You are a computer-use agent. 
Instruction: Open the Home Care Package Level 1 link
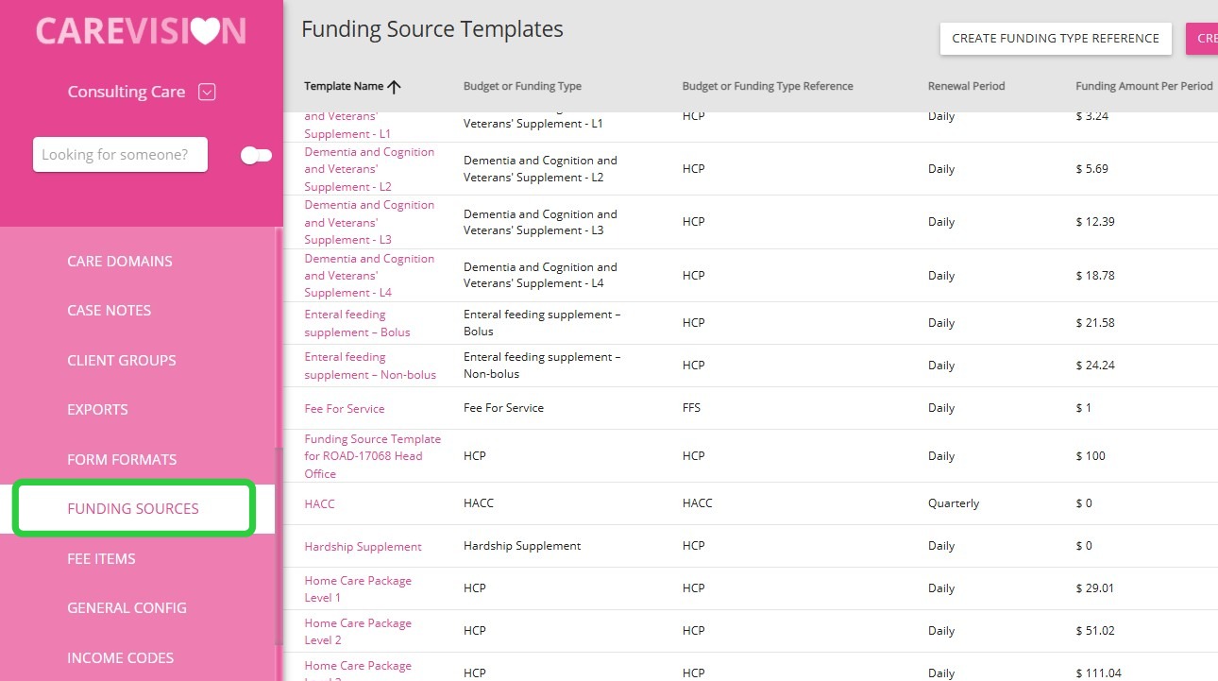click(357, 589)
